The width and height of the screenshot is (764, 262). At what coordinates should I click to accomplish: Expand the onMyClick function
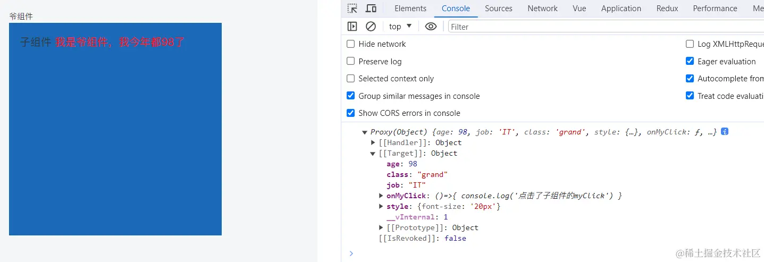[x=381, y=196]
